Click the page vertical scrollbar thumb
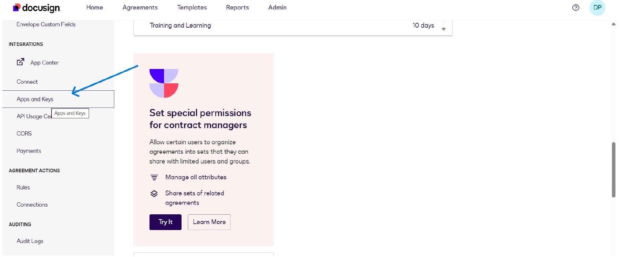 point(613,170)
